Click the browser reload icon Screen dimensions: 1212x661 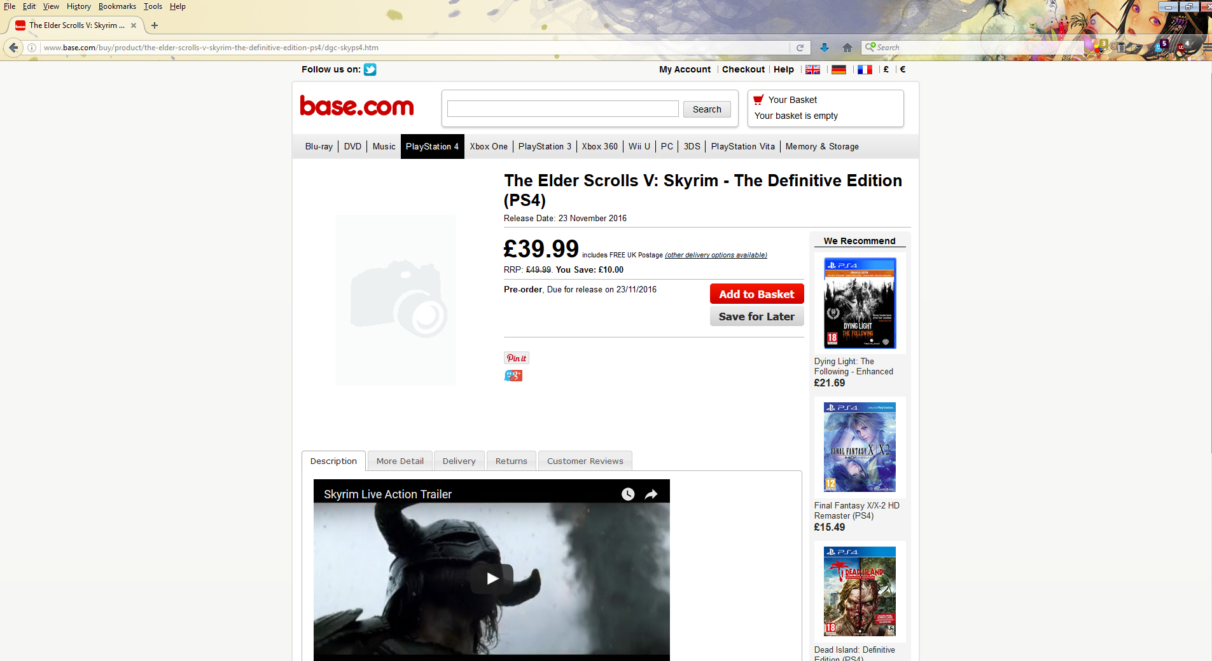point(800,48)
